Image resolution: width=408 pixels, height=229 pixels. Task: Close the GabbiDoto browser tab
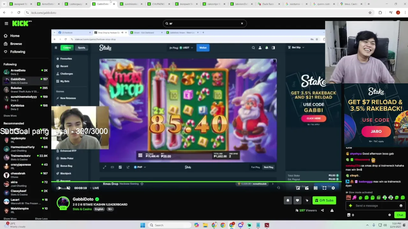click(x=114, y=4)
